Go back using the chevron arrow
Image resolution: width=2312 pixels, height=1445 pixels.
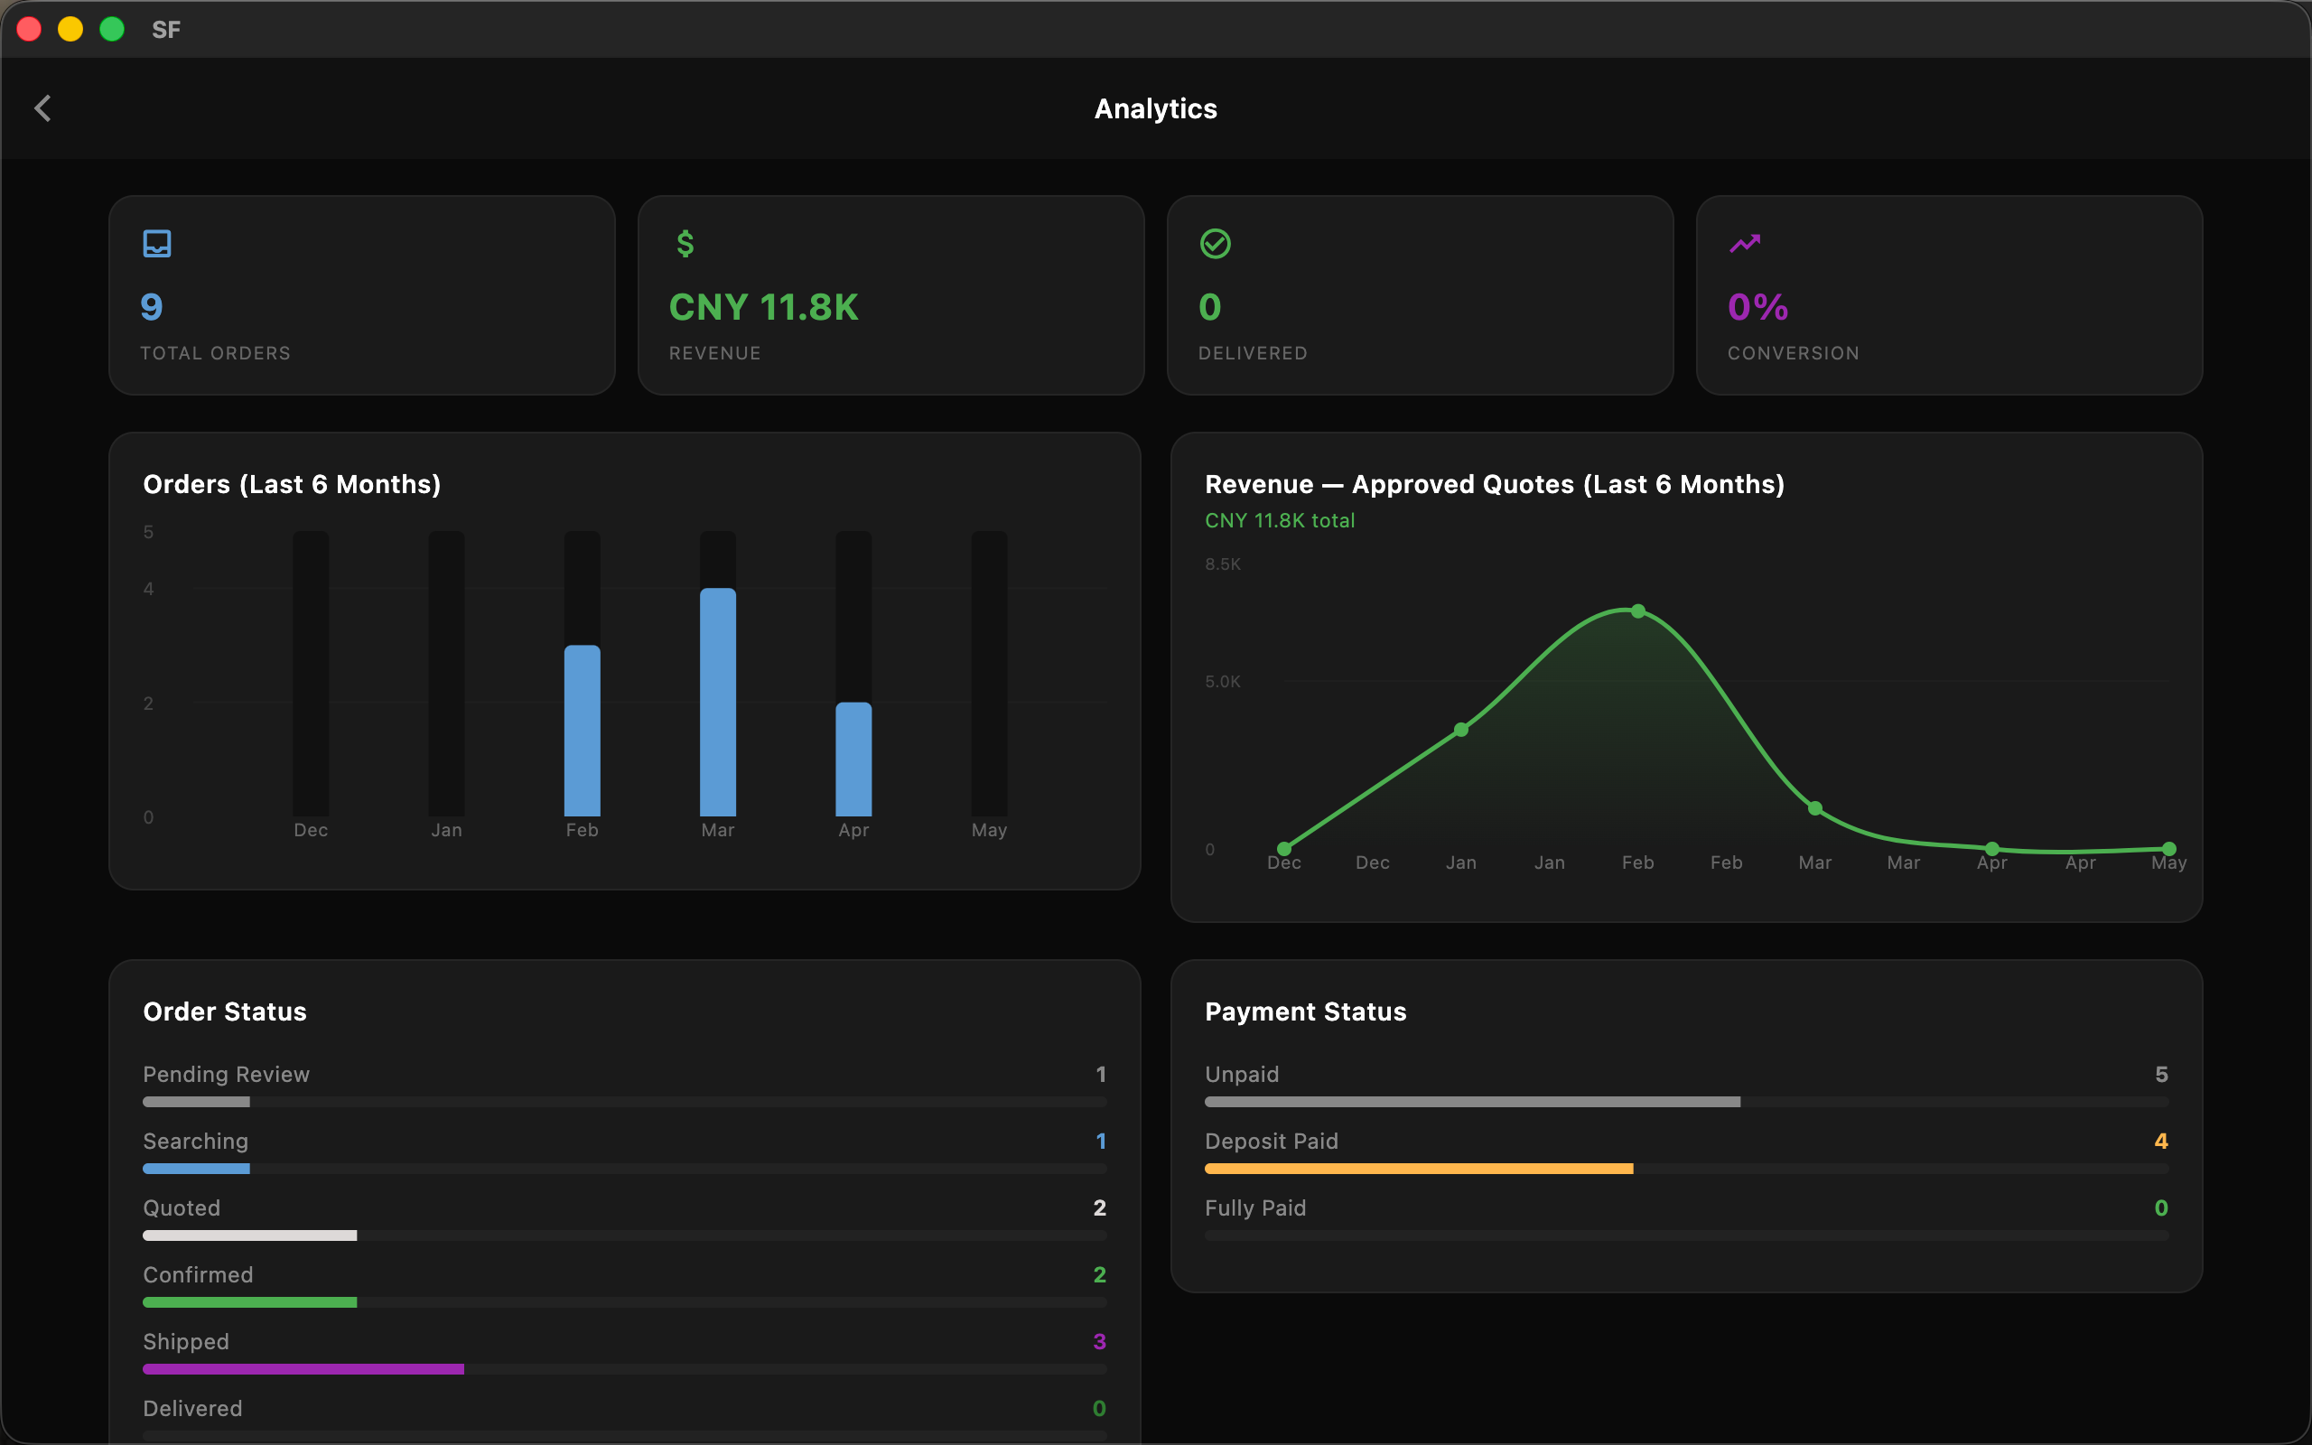[43, 108]
